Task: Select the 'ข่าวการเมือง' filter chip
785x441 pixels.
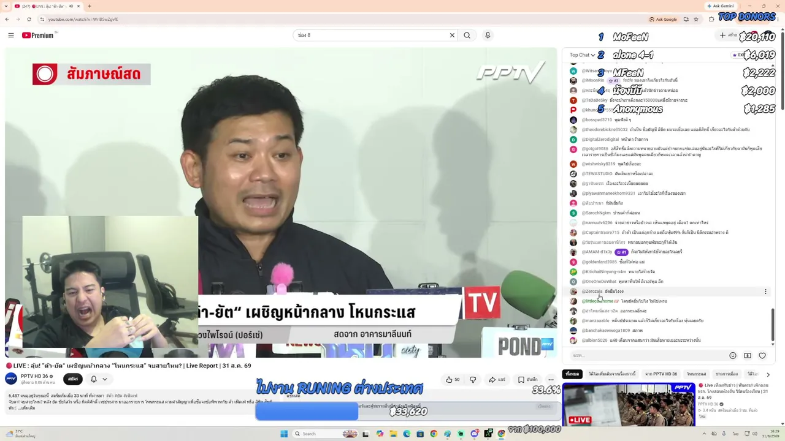Action: 727,374
